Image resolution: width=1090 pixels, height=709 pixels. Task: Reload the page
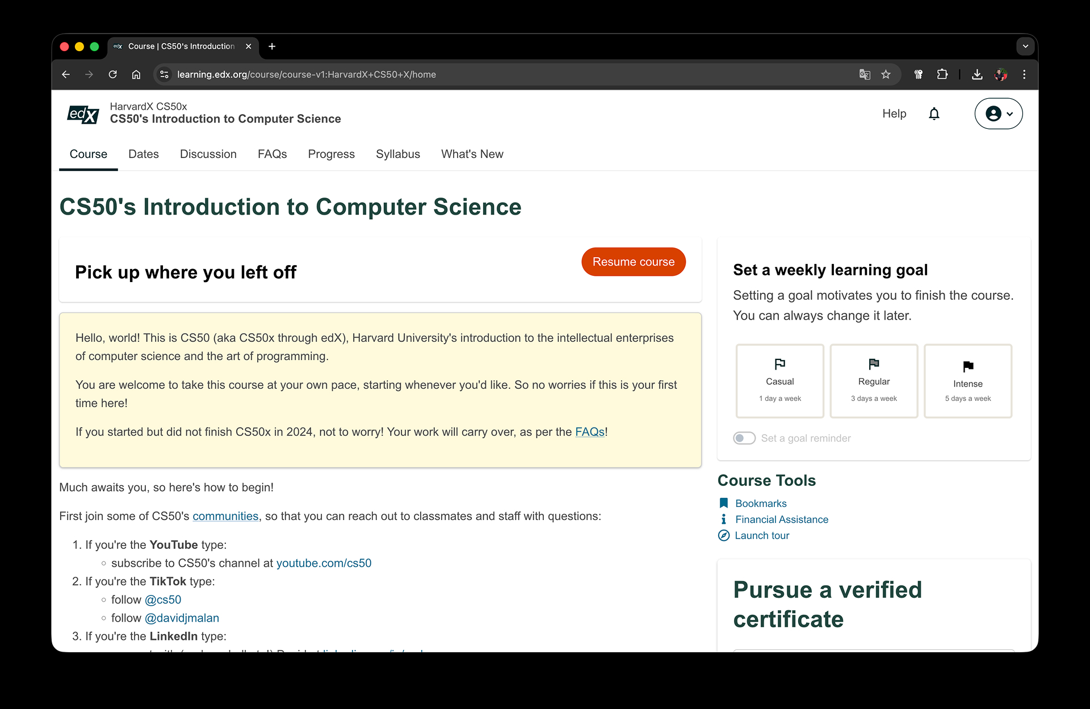click(112, 74)
